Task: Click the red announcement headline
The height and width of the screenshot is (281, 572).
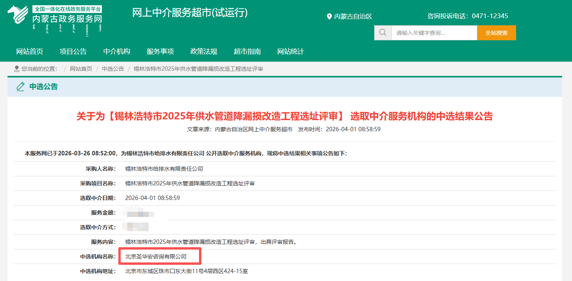Action: (x=285, y=116)
